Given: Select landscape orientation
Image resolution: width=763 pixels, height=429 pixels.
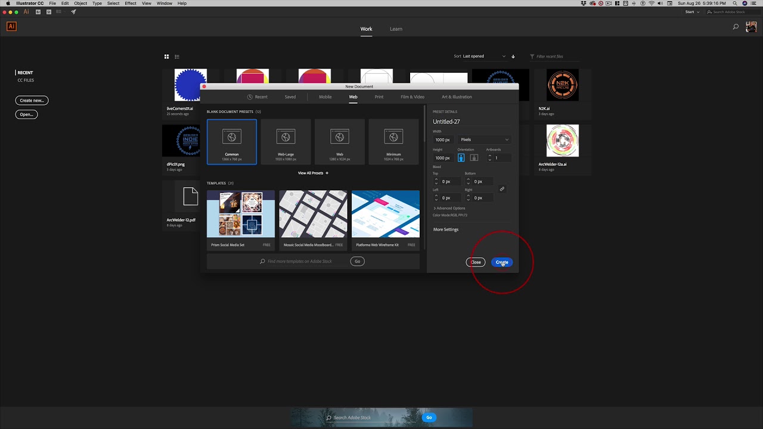Looking at the screenshot, I should click(474, 158).
